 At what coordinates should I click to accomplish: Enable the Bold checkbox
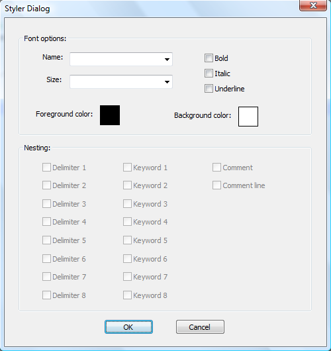point(209,58)
